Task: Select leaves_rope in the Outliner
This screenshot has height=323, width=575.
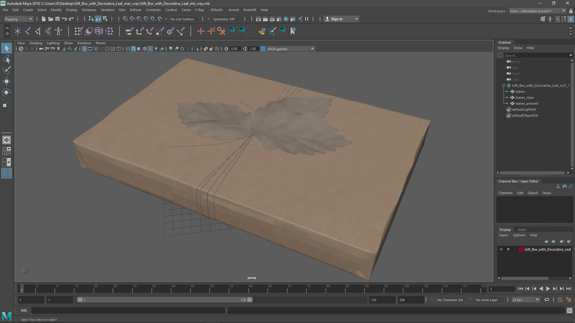Action: (524, 97)
